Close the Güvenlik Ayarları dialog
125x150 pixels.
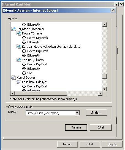pyautogui.click(x=113, y=10)
